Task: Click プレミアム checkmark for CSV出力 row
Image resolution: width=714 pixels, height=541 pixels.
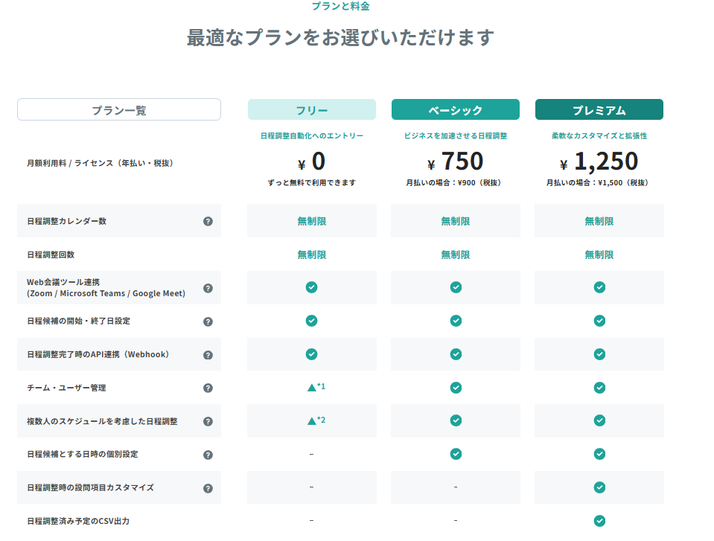Action: [599, 521]
